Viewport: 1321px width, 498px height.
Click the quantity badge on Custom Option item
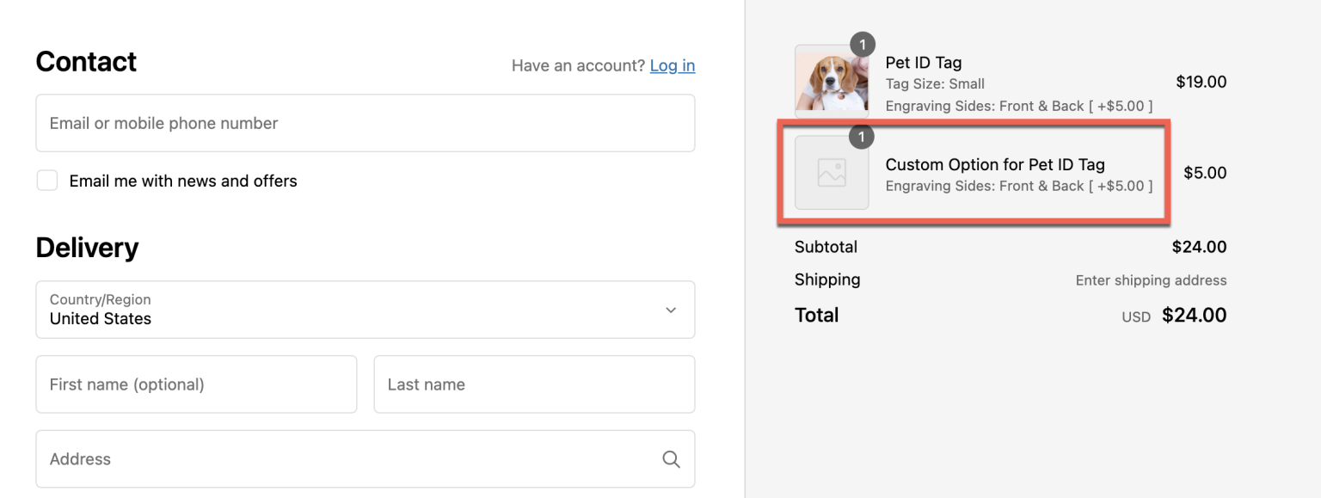pos(862,136)
